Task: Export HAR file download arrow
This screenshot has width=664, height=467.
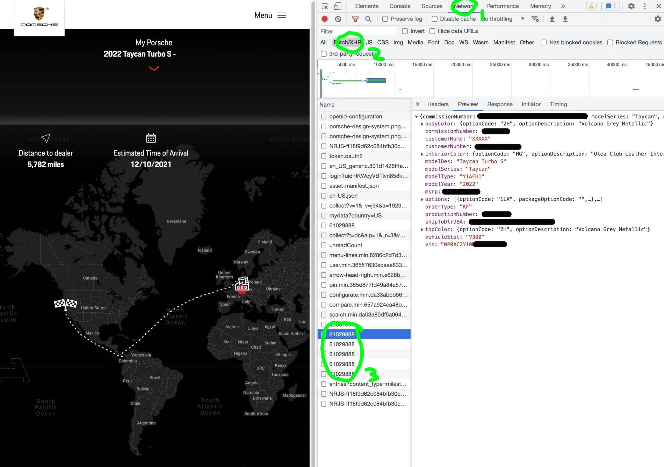Action: point(565,19)
